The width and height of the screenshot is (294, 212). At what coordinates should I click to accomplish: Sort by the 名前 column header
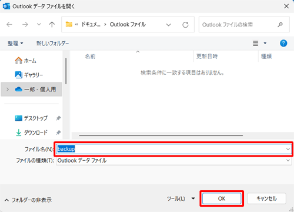point(90,57)
